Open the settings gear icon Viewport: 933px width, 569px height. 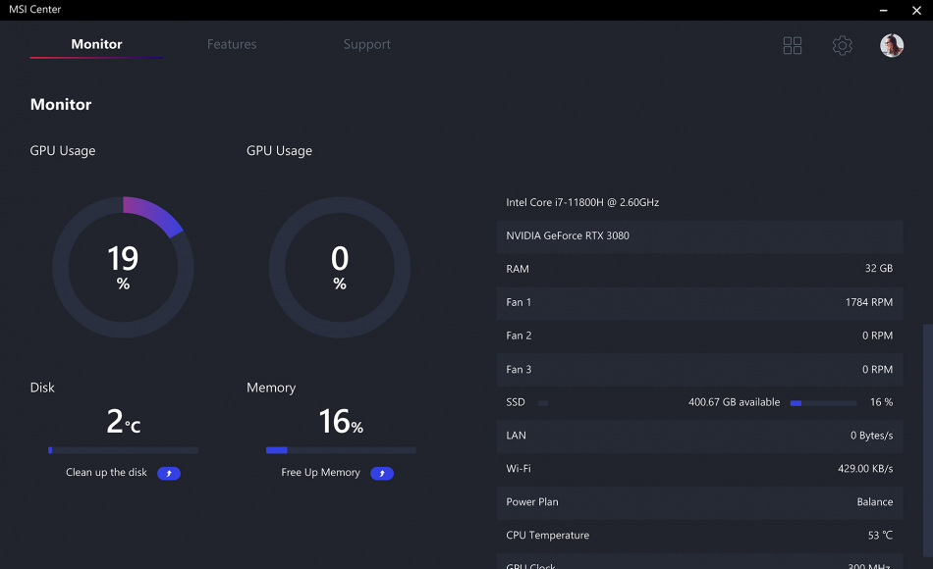842,45
